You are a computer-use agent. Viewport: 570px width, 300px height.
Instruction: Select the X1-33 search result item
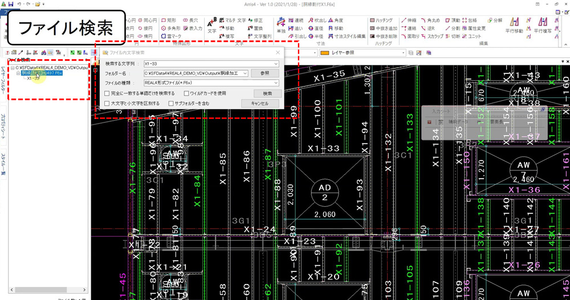(x=33, y=78)
